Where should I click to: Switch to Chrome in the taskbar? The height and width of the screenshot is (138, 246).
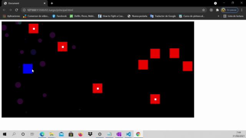tap(138, 134)
